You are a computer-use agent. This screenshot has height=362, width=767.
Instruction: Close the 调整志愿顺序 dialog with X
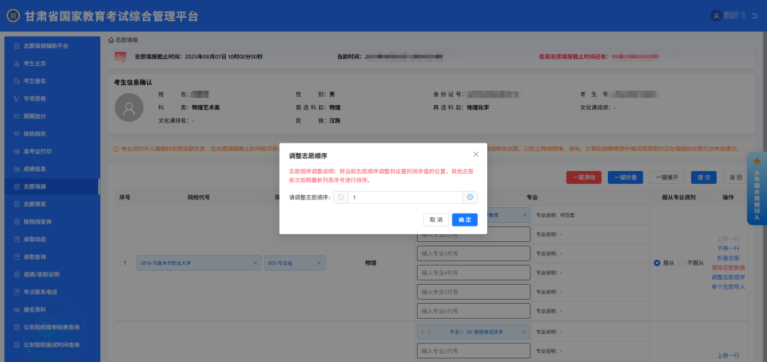click(x=476, y=154)
